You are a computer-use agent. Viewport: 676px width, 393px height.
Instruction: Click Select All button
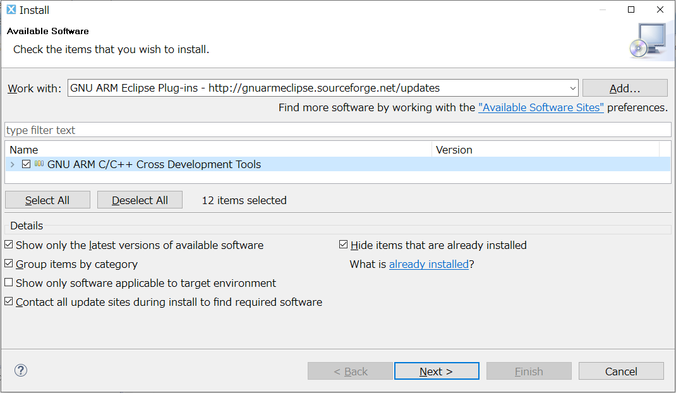click(x=47, y=200)
